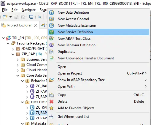Viewport: 151px width, 125px height.
Task: Collapse the ZJP_RAP package tree
Action: tap(13, 54)
